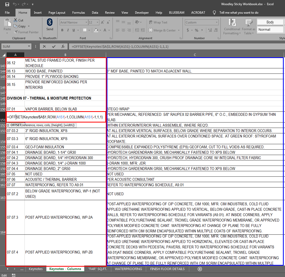Click Decrease Indent icon
Screen dimensions: 285x277
click(x=137, y=30)
